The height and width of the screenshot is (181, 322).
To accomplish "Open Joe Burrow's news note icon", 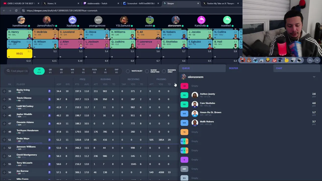I will (x=50, y=172).
